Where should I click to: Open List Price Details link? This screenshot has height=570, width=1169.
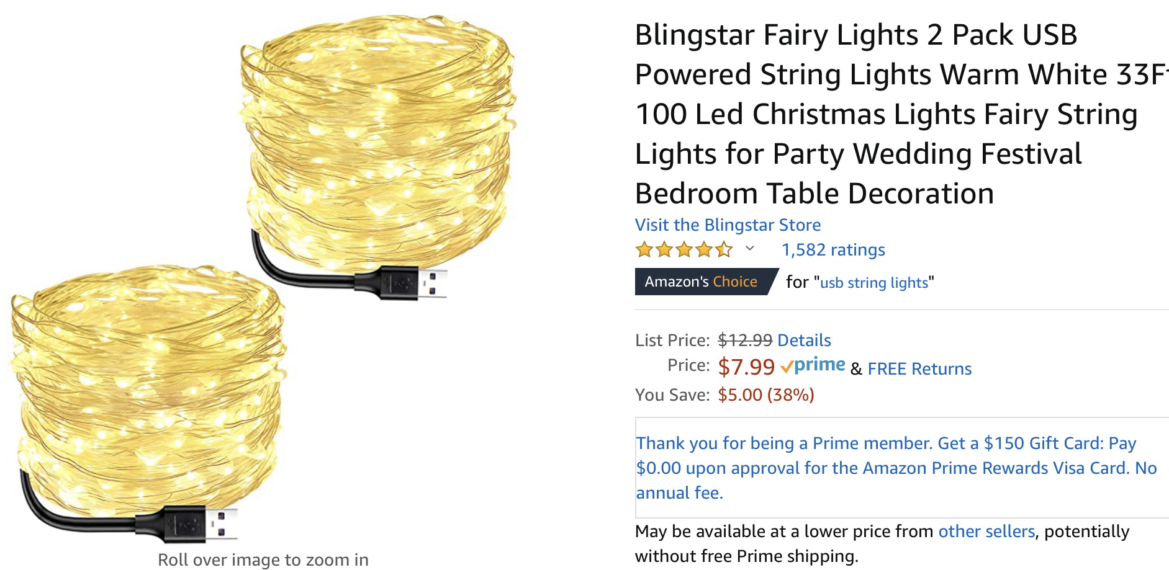(804, 340)
